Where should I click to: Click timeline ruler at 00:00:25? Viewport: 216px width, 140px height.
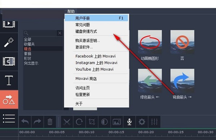coord(176,132)
